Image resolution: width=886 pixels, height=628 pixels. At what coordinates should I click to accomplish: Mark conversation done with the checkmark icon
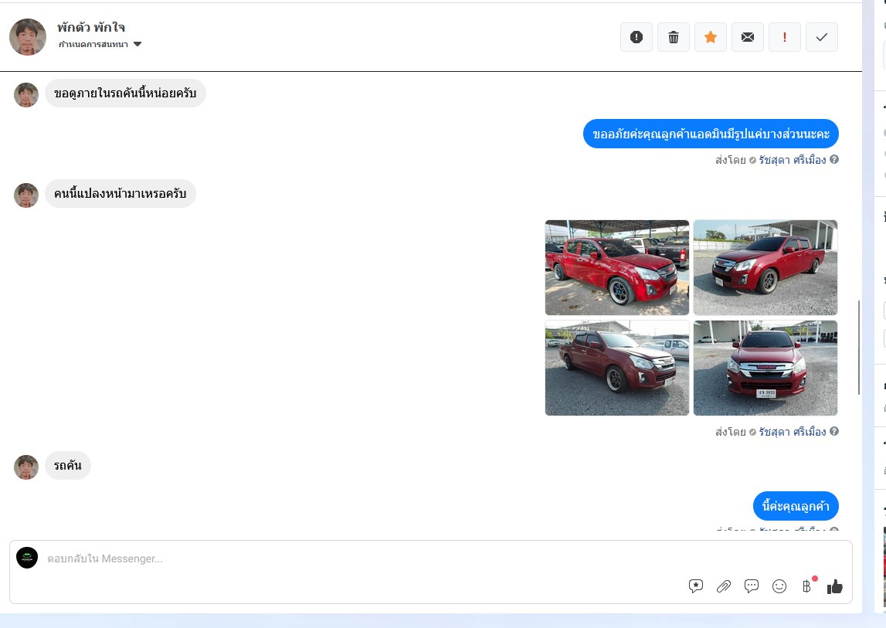822,37
